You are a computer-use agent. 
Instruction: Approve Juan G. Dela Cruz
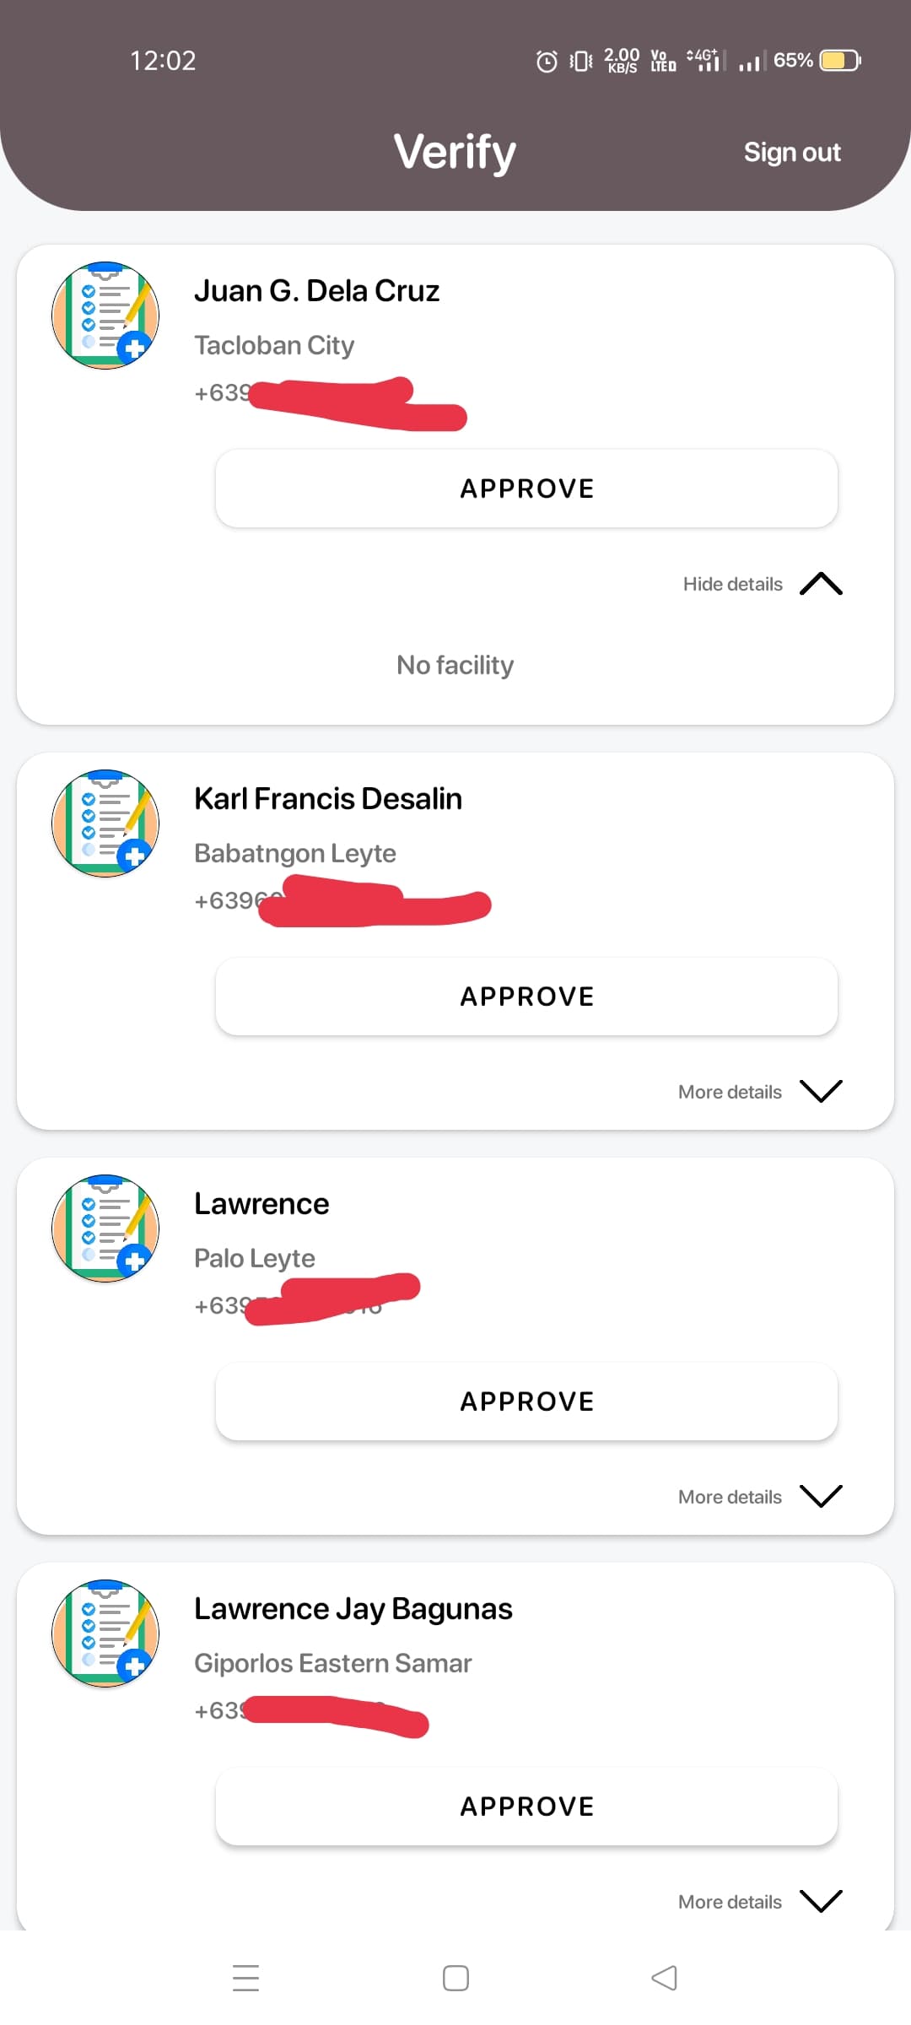526,489
